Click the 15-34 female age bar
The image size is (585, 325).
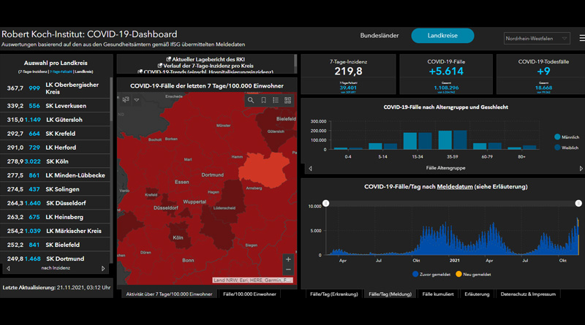[425, 141]
